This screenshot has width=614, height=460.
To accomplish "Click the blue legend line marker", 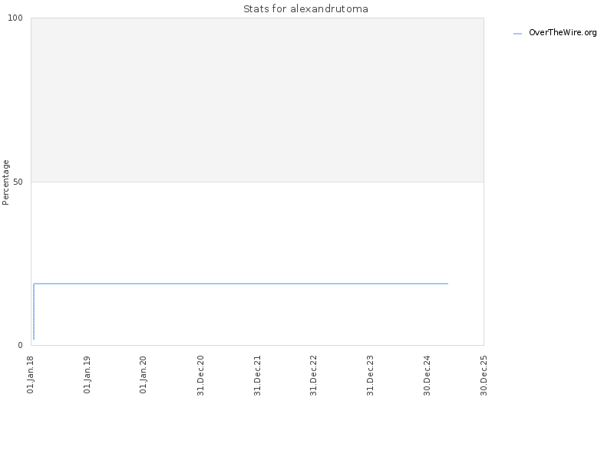I will 517,34.
